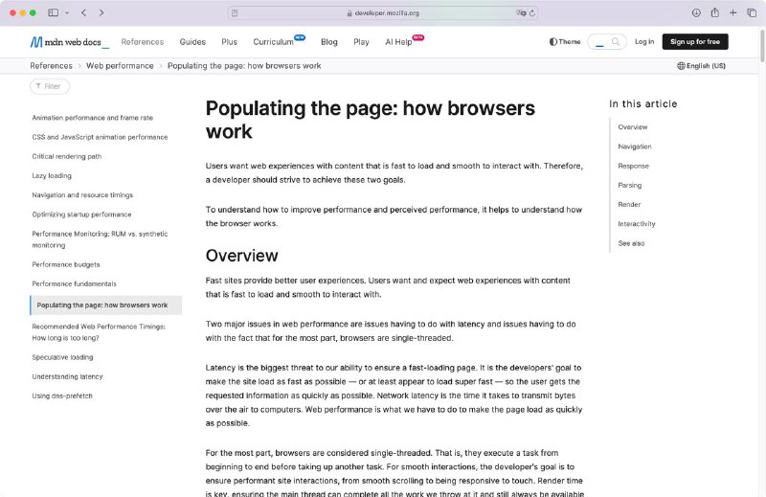The width and height of the screenshot is (766, 497).
Task: Open Performance budgets in sidebar
Action: (x=66, y=264)
